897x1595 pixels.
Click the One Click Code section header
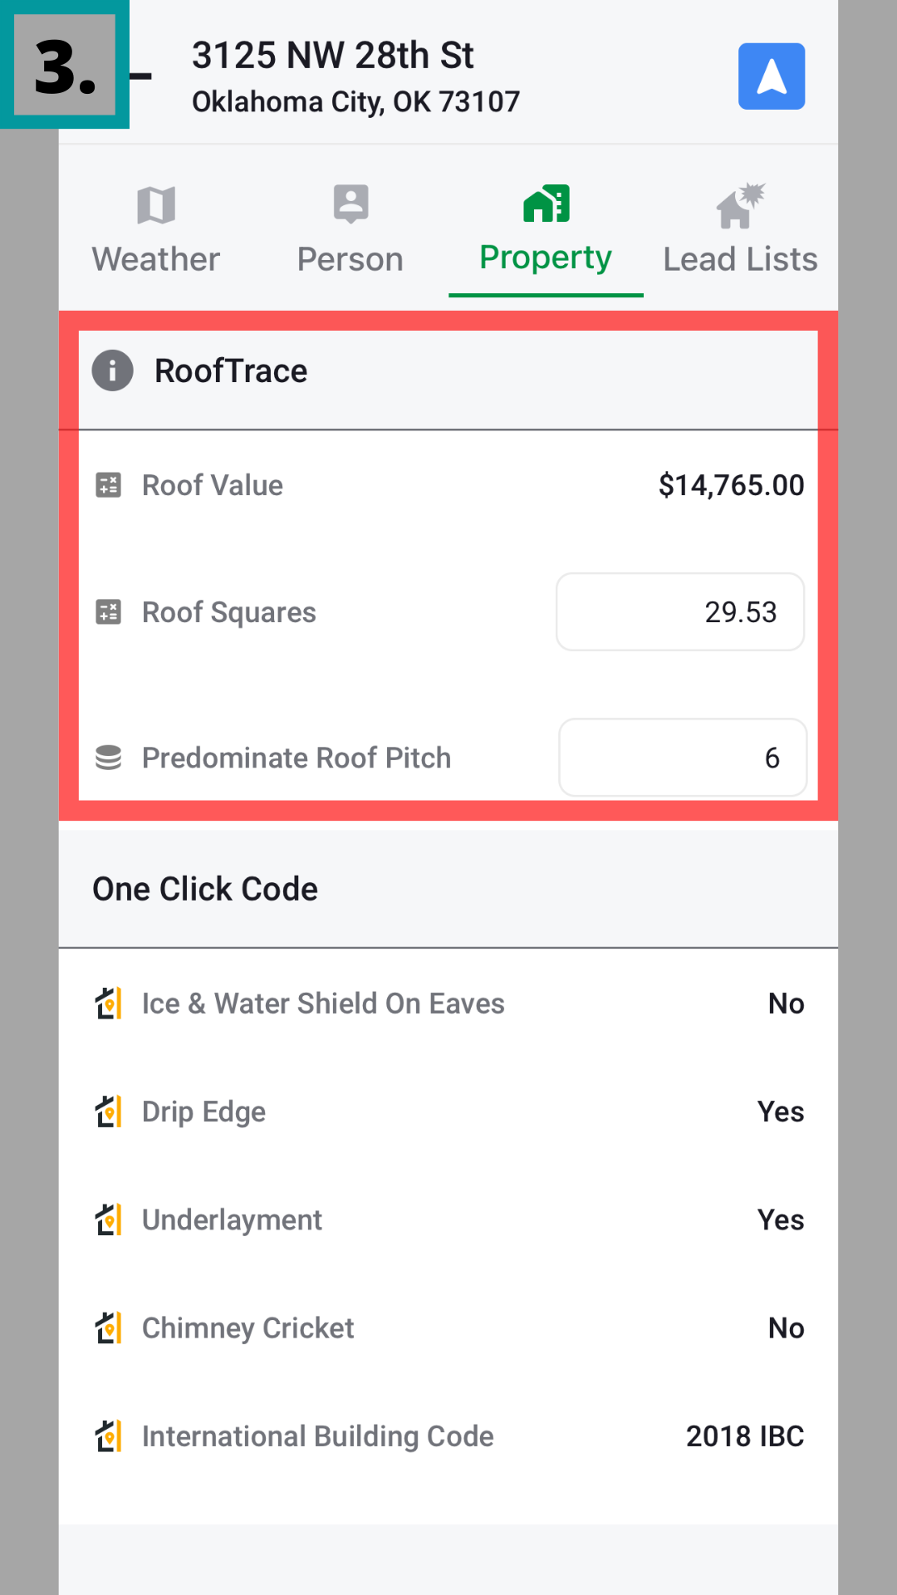[205, 889]
